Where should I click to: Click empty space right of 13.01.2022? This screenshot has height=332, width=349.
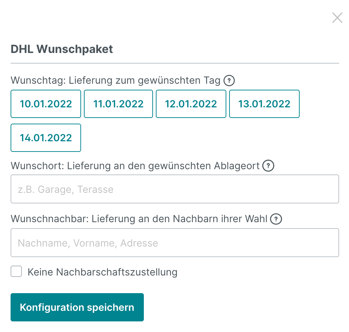tap(321, 104)
